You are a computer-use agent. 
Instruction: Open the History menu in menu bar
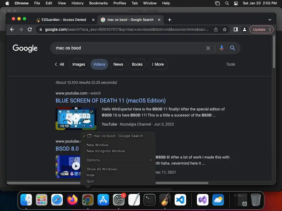pos(77,3)
